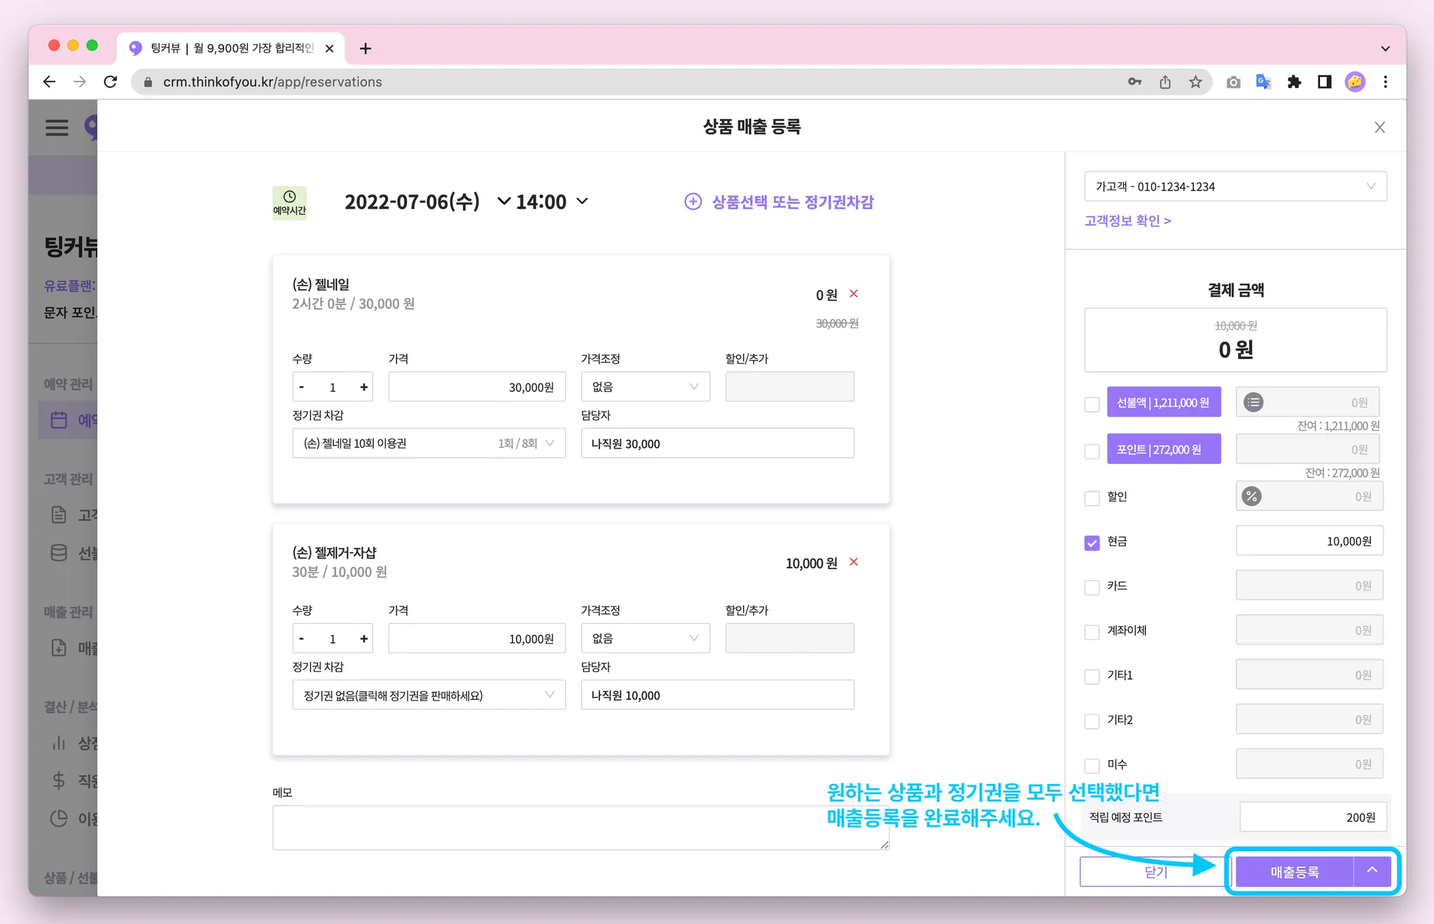The width and height of the screenshot is (1434, 924).
Task: Open browser extensions puzzle icon
Action: [x=1294, y=82]
